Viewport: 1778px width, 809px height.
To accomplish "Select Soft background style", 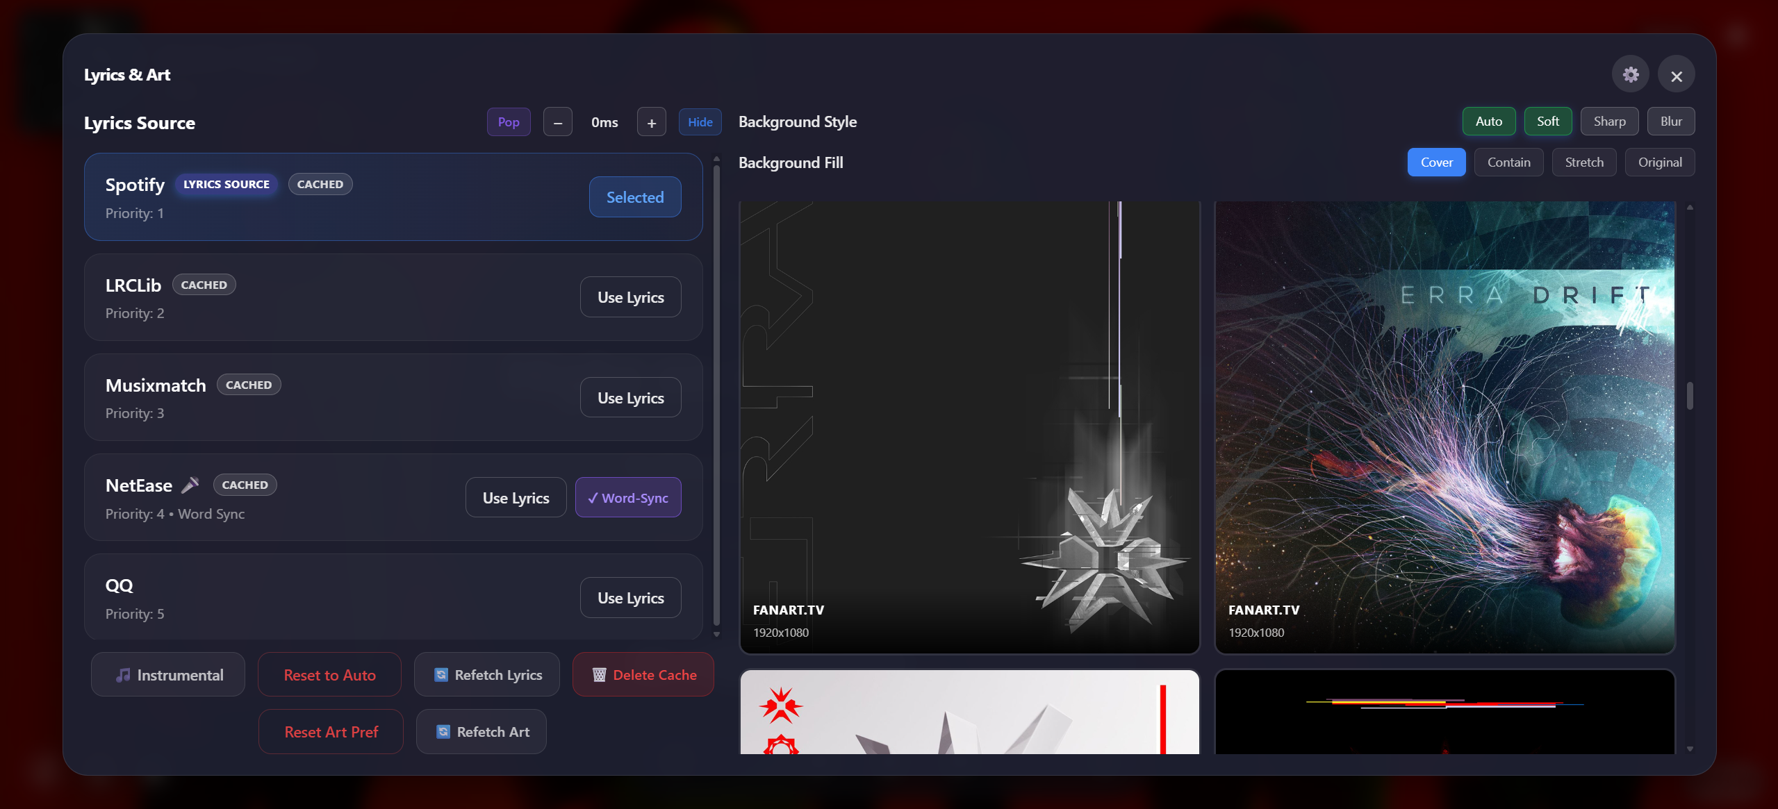I will pyautogui.click(x=1547, y=121).
